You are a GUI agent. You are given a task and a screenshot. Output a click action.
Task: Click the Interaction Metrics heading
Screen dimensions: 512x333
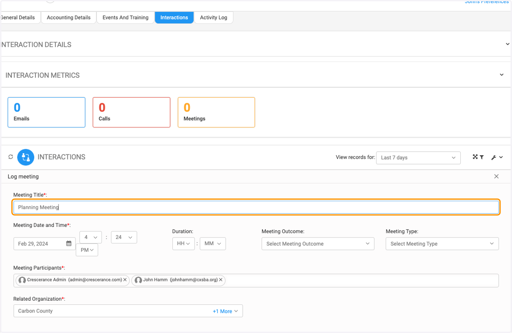pyautogui.click(x=43, y=75)
